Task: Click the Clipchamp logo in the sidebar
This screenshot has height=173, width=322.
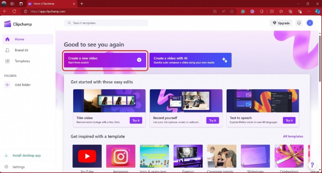Action: 8,24
